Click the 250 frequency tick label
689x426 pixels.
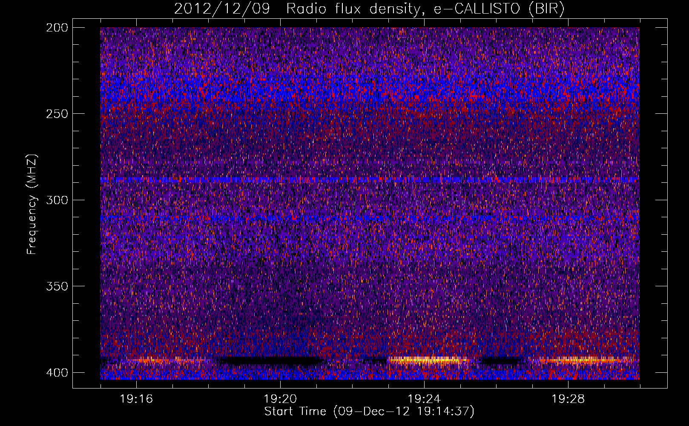coord(57,114)
